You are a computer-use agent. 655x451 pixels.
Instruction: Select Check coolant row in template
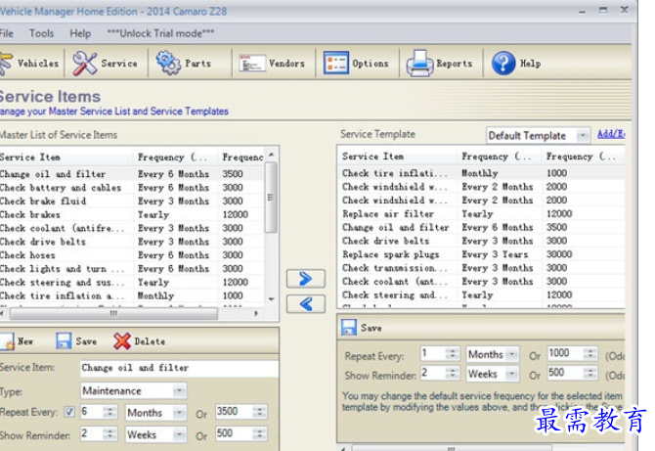click(481, 282)
